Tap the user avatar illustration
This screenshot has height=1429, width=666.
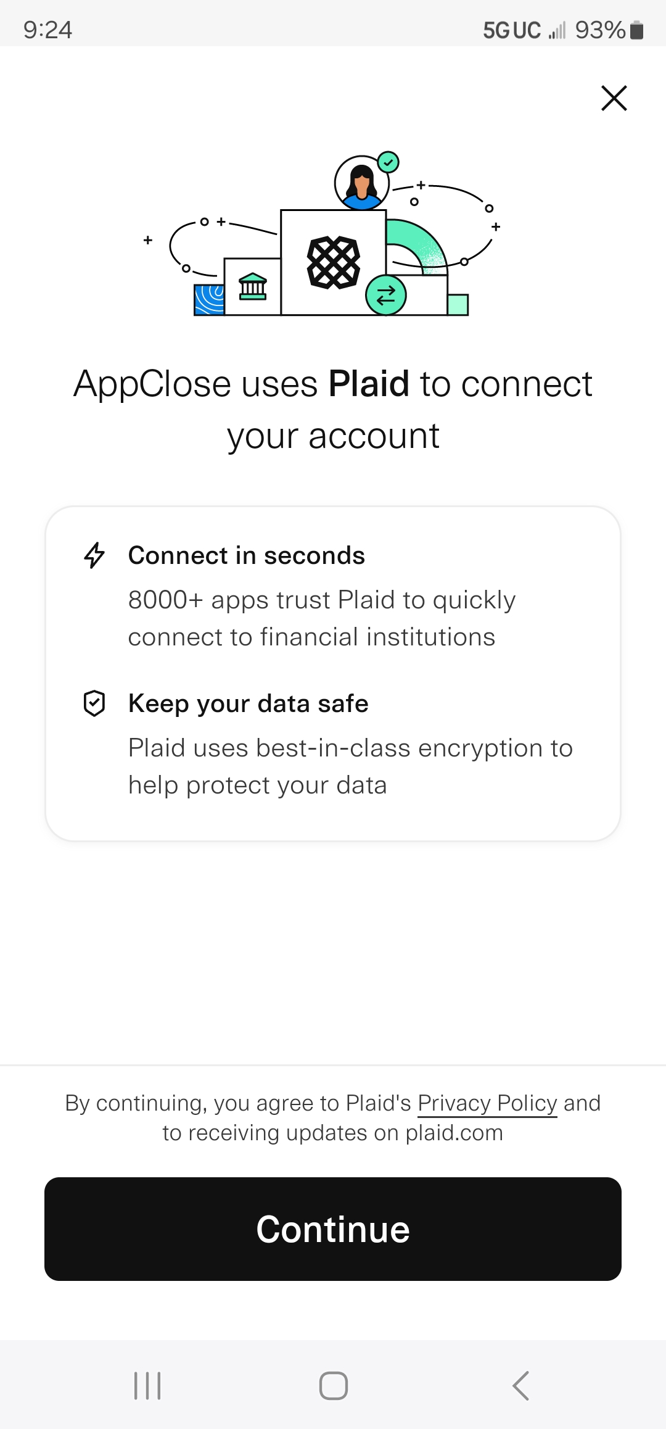[x=362, y=183]
